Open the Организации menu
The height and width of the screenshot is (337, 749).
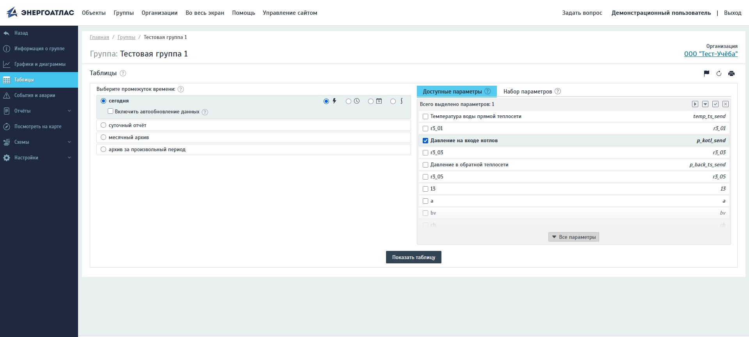160,13
